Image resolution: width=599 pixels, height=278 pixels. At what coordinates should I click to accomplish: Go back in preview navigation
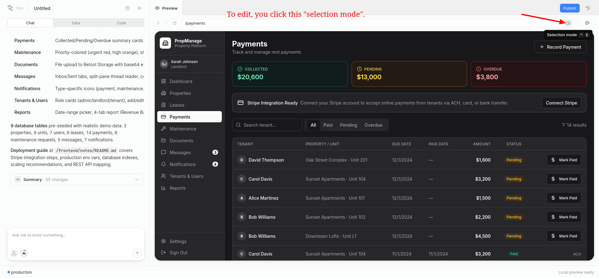[158, 23]
